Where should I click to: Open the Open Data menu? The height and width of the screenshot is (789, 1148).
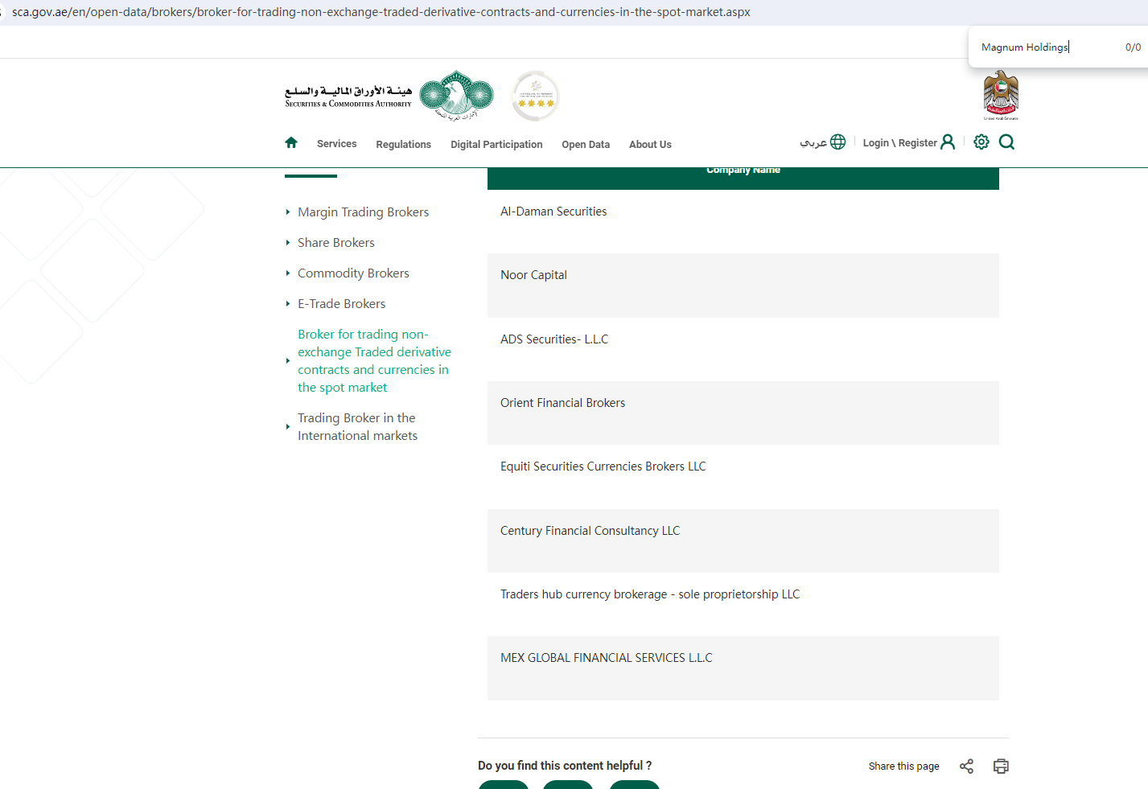(586, 145)
